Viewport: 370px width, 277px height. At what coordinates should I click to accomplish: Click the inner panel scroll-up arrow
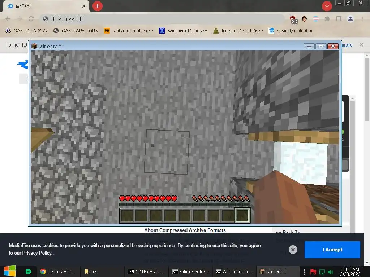352,98
